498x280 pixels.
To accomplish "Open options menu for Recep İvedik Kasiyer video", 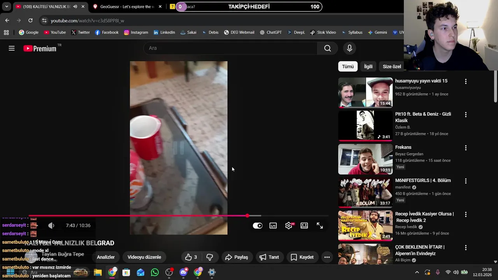I will click(x=466, y=214).
